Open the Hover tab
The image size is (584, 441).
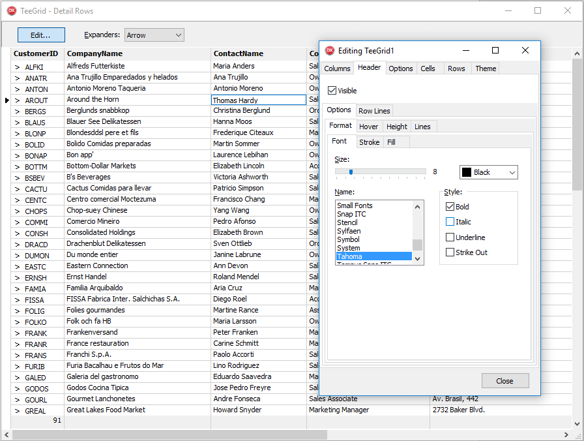click(369, 127)
